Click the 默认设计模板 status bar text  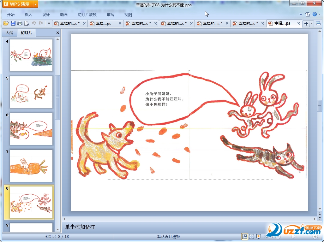168,237
